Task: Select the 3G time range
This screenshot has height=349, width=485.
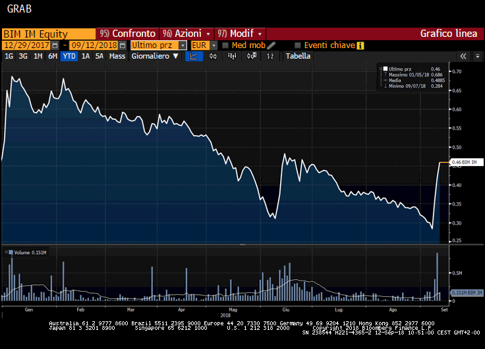Action: (x=23, y=56)
